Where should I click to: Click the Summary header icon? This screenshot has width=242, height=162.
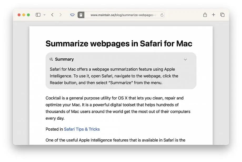point(51,59)
